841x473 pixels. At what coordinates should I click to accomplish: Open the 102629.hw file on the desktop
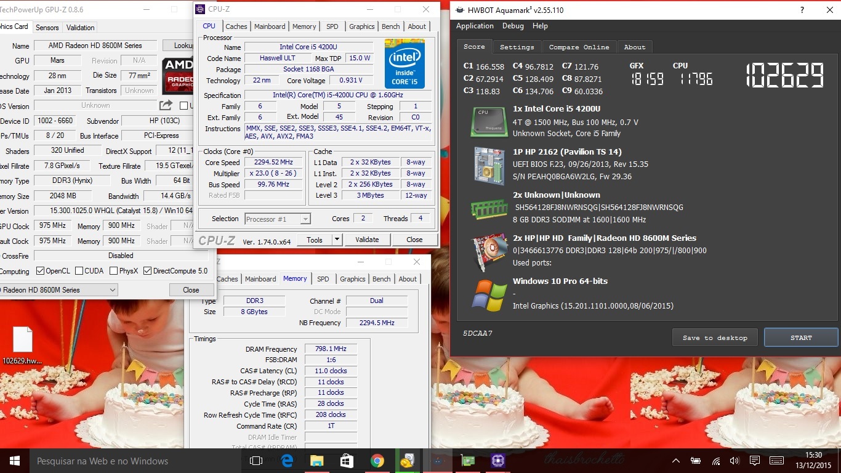(22, 345)
